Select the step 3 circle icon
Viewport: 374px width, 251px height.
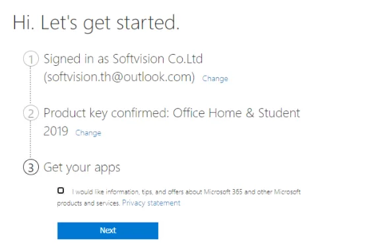point(31,167)
